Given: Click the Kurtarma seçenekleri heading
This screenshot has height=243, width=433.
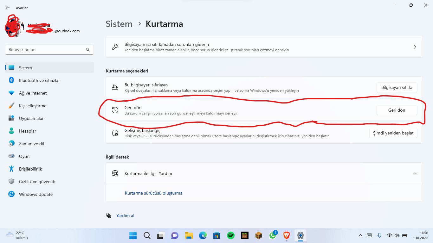Looking at the screenshot, I should tap(127, 71).
